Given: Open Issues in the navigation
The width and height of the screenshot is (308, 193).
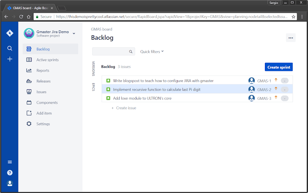Looking at the screenshot, I should pyautogui.click(x=41, y=92).
